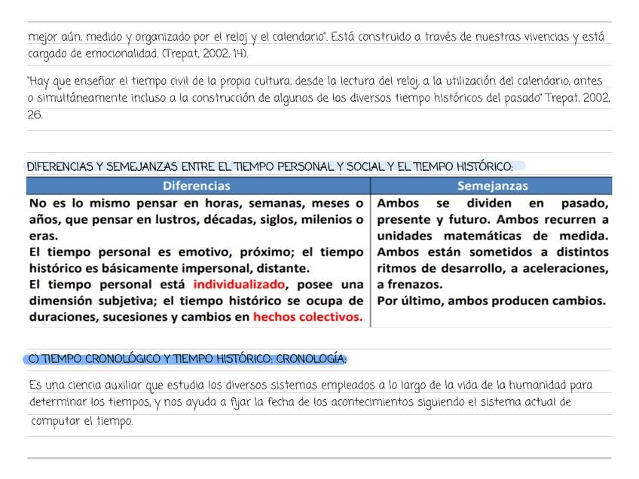Click the page number '26.'
This screenshot has width=639, height=479.
(35, 115)
